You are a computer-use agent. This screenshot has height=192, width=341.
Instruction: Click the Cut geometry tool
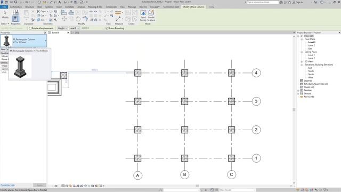40,15
